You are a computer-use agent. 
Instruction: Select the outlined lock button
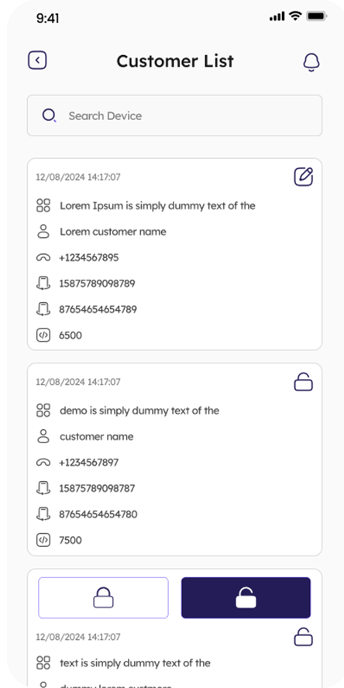[x=104, y=597]
